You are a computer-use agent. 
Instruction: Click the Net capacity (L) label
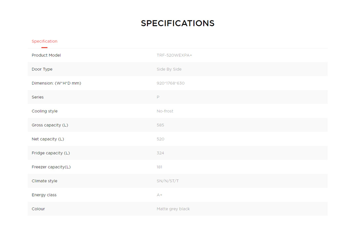[48, 139]
